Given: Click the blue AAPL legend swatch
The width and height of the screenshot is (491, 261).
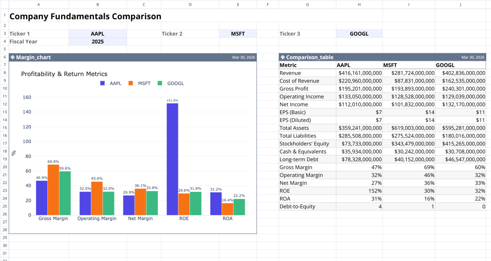Looking at the screenshot, I should [103, 83].
